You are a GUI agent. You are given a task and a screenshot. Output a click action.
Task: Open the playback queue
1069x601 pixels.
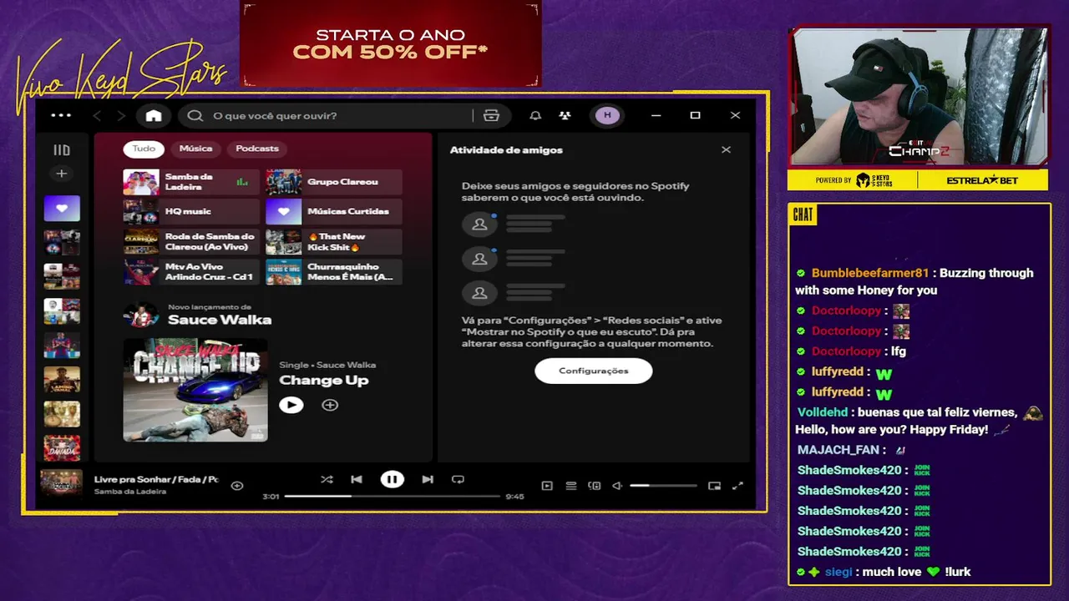(571, 486)
